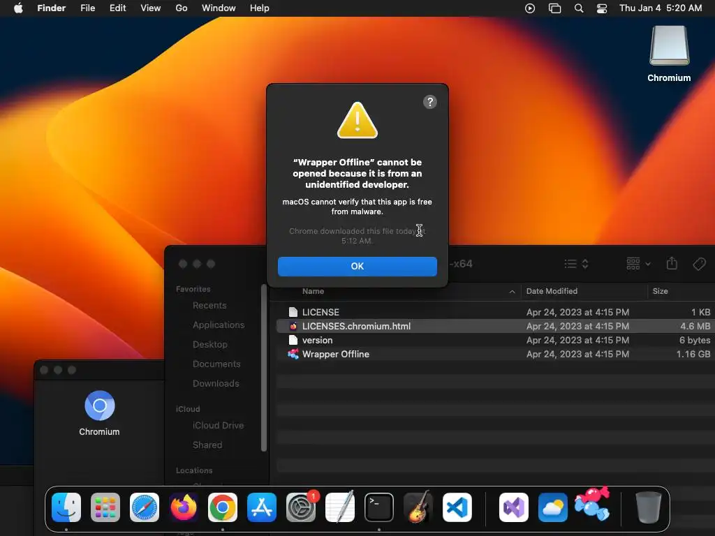Launch Google Chrome from the Dock
Screen dimensions: 715x536
[x=223, y=507]
